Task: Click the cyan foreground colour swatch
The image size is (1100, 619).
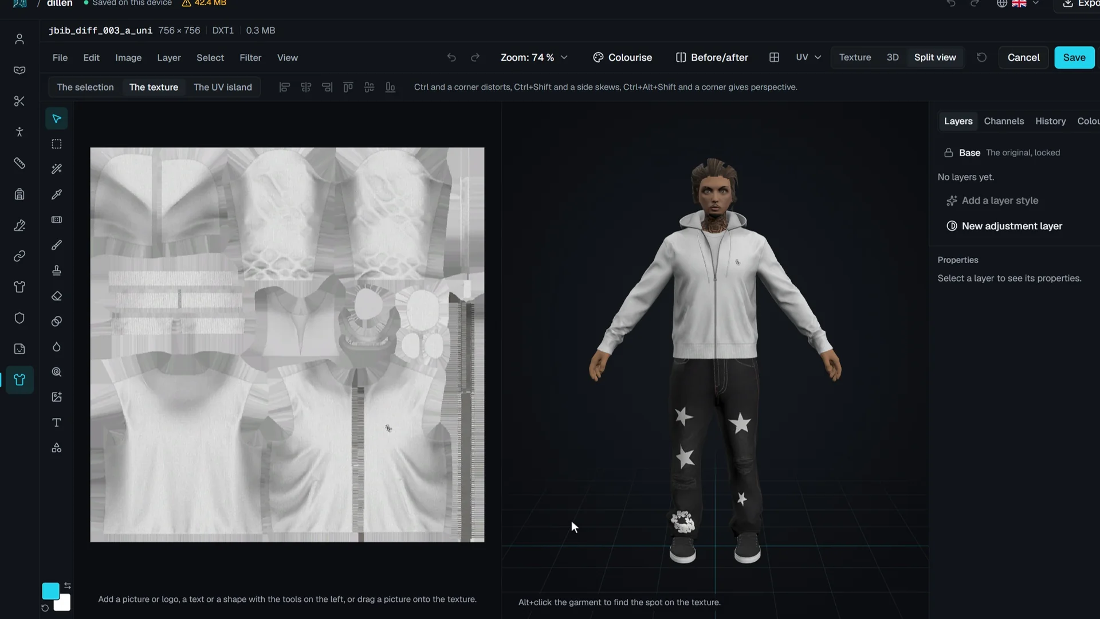Action: click(x=50, y=591)
